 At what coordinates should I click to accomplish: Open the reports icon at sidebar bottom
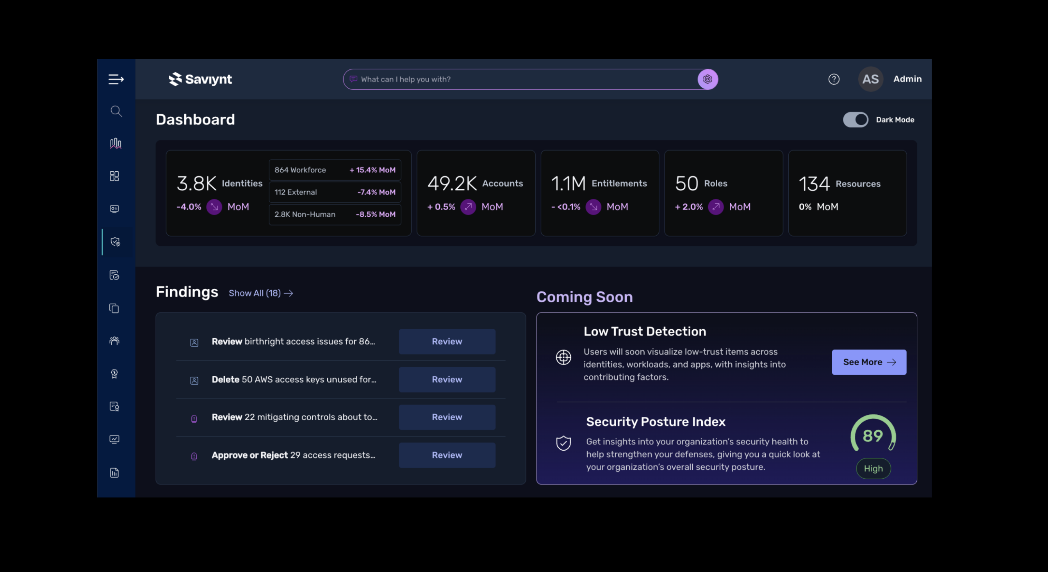[x=114, y=473]
